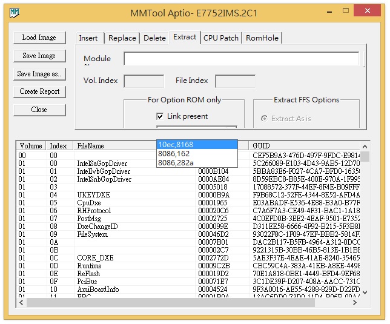The image size is (390, 324).
Task: Click Create Report button
Action: [x=39, y=91]
